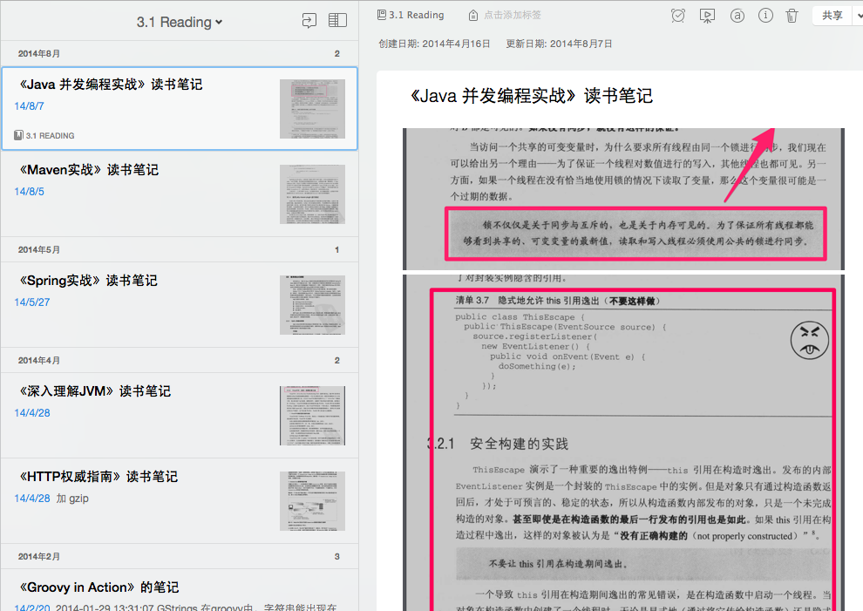The image size is (863, 611).
Task: Click the note title 《Java 并发编程实战》读书笔记 in editor
Action: [531, 96]
